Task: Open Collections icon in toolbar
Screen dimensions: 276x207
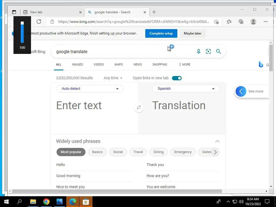Action: click(241, 22)
